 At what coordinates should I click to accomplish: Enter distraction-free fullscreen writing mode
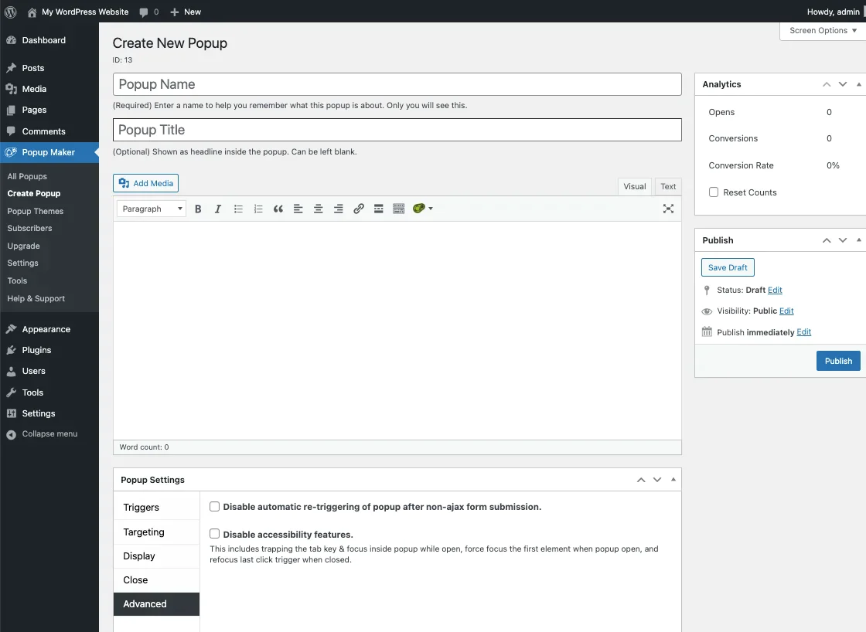coord(668,208)
